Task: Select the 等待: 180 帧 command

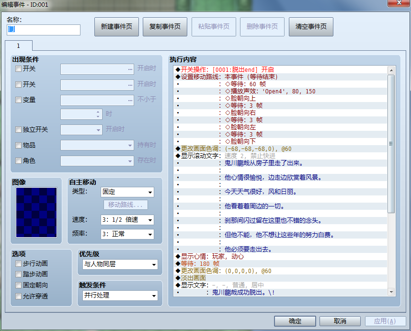Action: point(280,263)
